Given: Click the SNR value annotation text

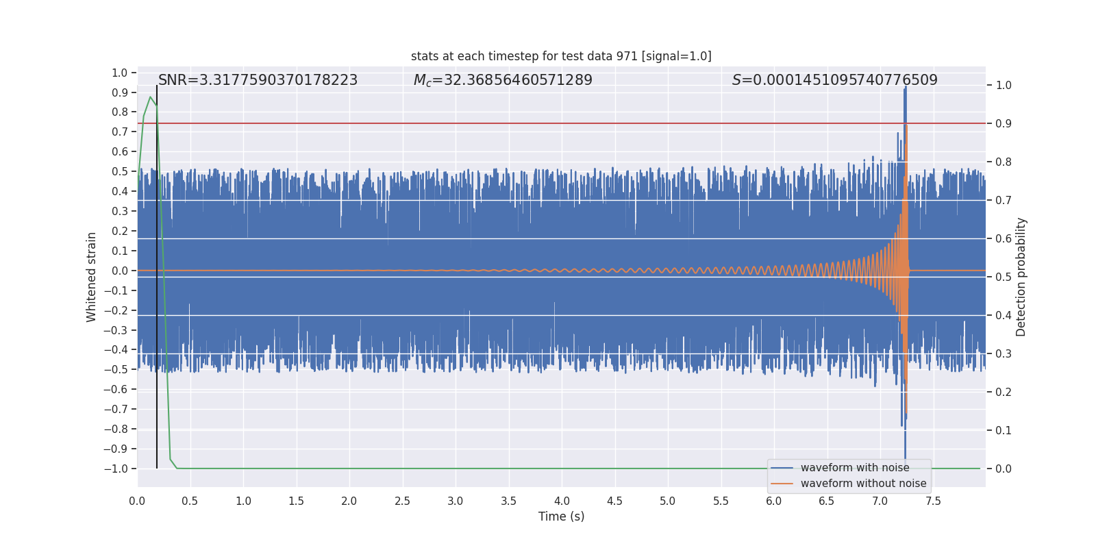Looking at the screenshot, I should [x=258, y=80].
